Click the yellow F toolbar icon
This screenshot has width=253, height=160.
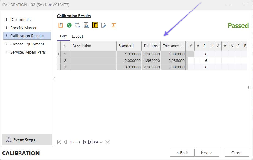pos(95,25)
